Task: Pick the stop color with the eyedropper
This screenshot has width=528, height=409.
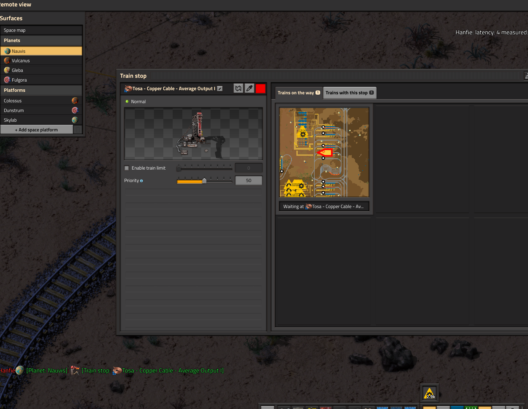Action: 249,89
